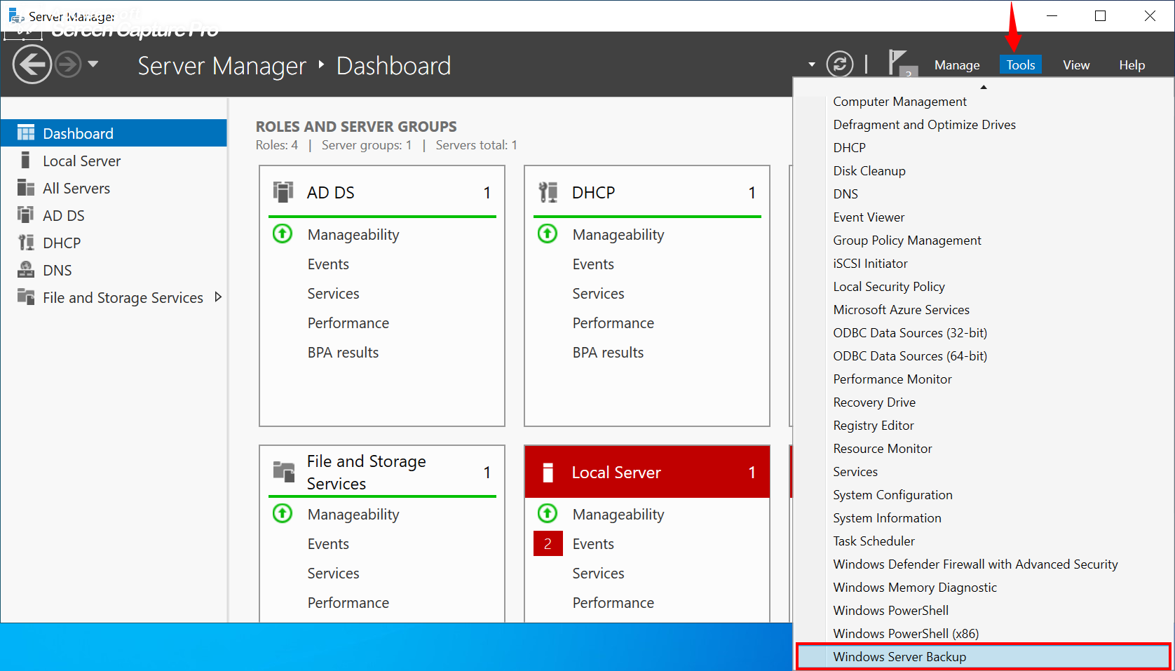Click the DHCP tile header icon
Viewport: 1175px width, 671px height.
point(548,192)
